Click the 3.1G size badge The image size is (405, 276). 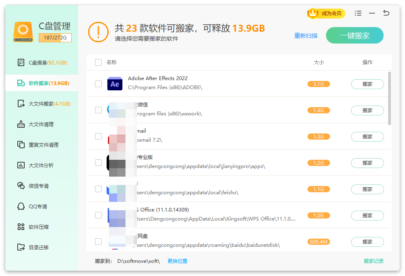[319, 84]
